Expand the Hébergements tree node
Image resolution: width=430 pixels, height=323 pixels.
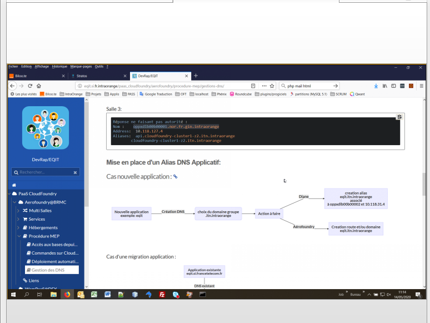[x=18, y=227]
